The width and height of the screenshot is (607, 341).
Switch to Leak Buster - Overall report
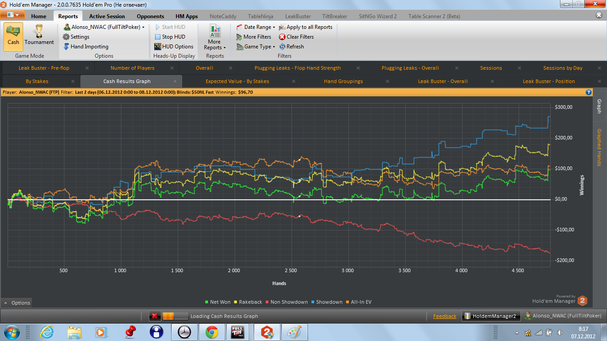443,81
